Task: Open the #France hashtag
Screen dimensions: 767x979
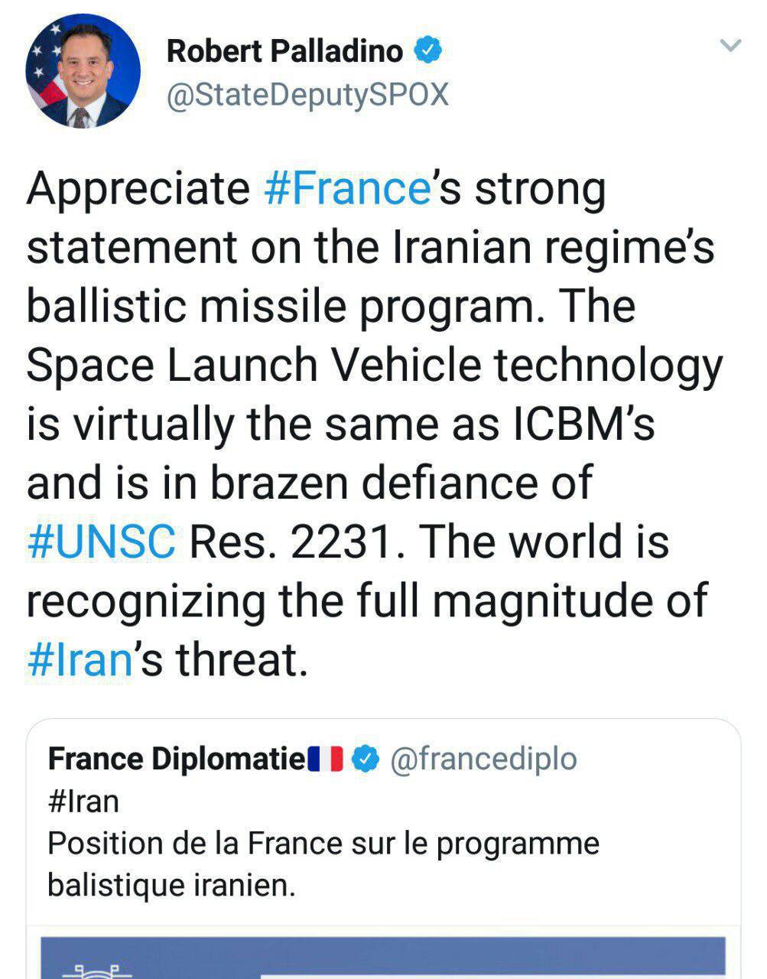Action: [x=347, y=188]
